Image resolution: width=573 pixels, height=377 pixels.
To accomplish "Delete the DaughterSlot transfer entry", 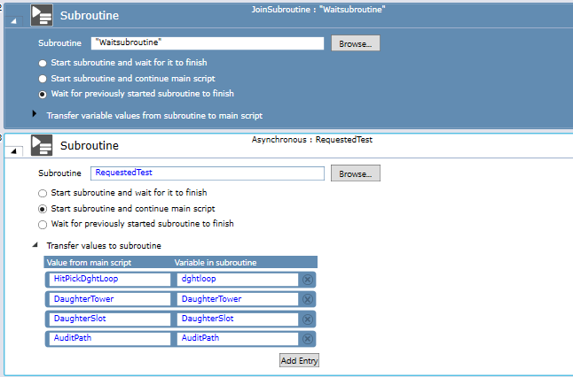I will (308, 319).
